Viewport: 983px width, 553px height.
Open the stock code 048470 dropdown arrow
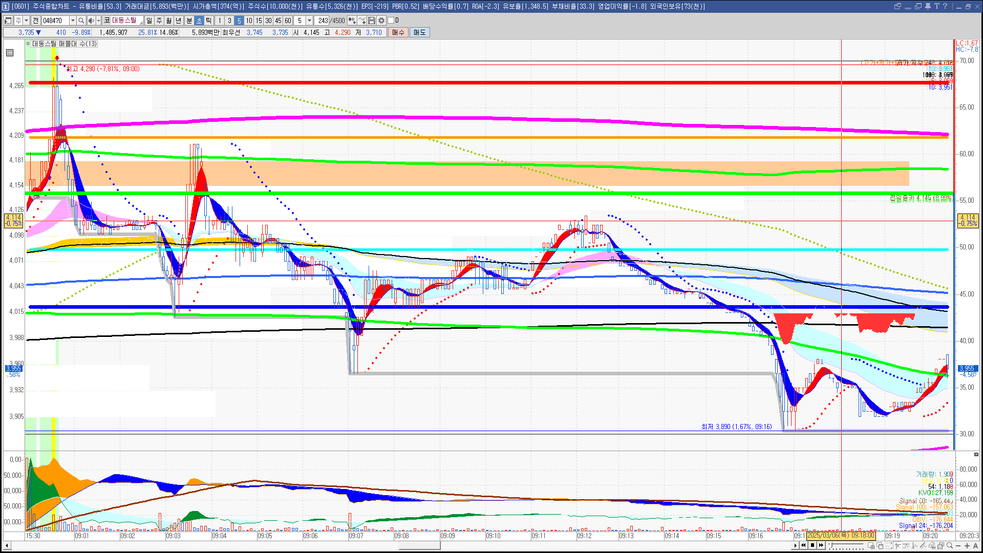[73, 20]
